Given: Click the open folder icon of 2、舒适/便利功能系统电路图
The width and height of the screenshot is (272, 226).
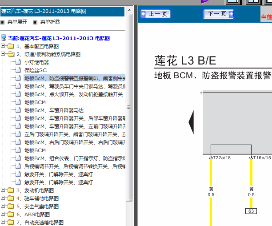Looking at the screenshot, I should click(11, 54).
